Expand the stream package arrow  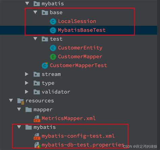pyautogui.click(x=27, y=74)
